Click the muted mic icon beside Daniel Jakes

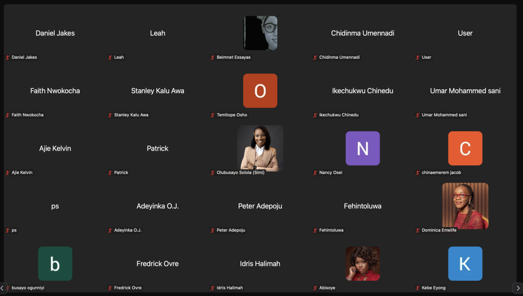pos(8,57)
